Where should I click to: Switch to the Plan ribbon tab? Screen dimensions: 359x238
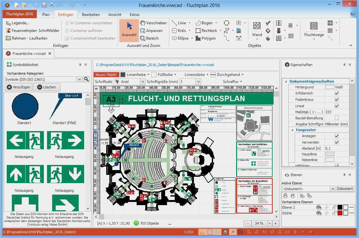coord(46,14)
